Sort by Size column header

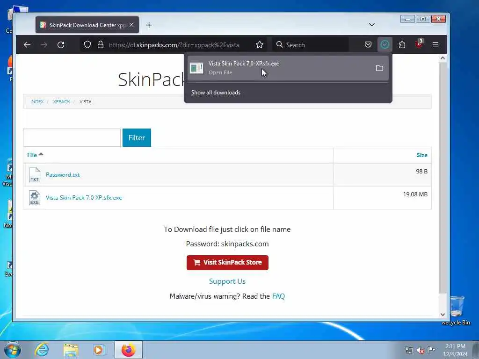coord(422,155)
